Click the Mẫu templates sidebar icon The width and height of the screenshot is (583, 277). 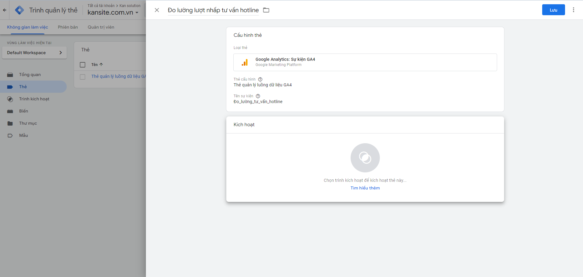click(x=10, y=136)
